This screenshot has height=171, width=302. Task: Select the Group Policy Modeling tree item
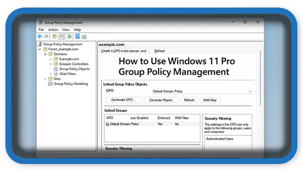tap(71, 84)
